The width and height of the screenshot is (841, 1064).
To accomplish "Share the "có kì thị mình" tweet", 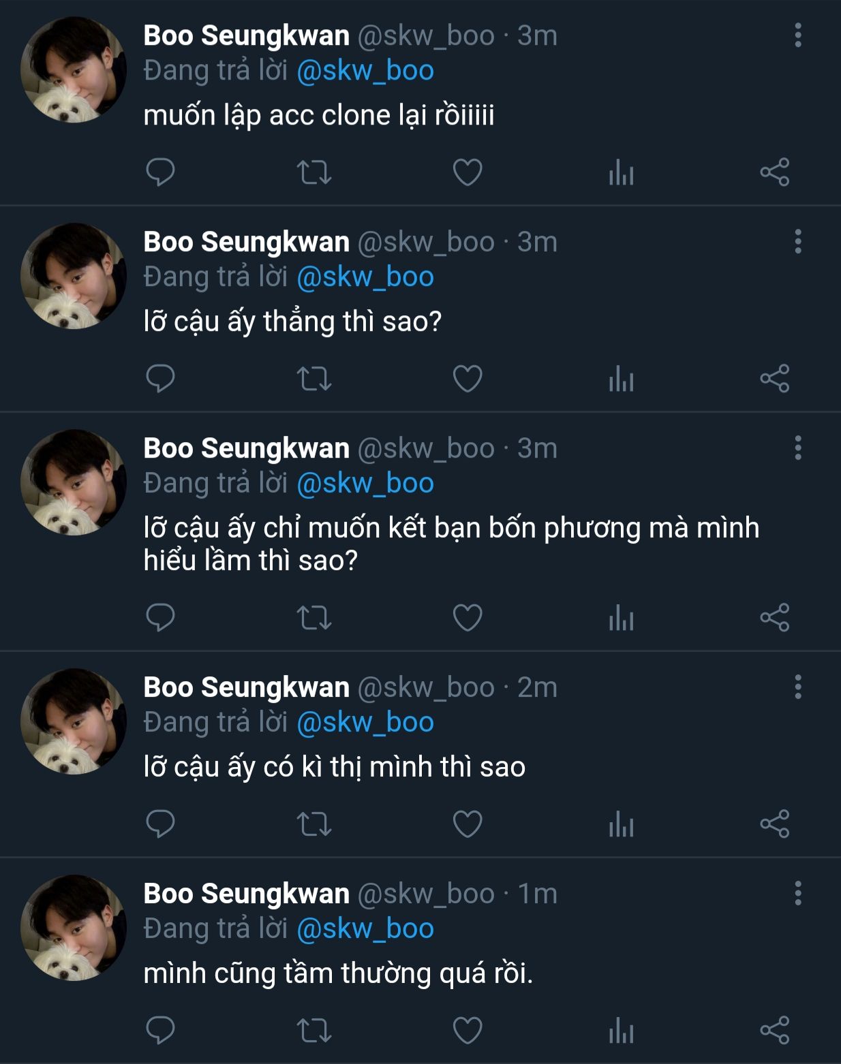I will click(x=775, y=824).
